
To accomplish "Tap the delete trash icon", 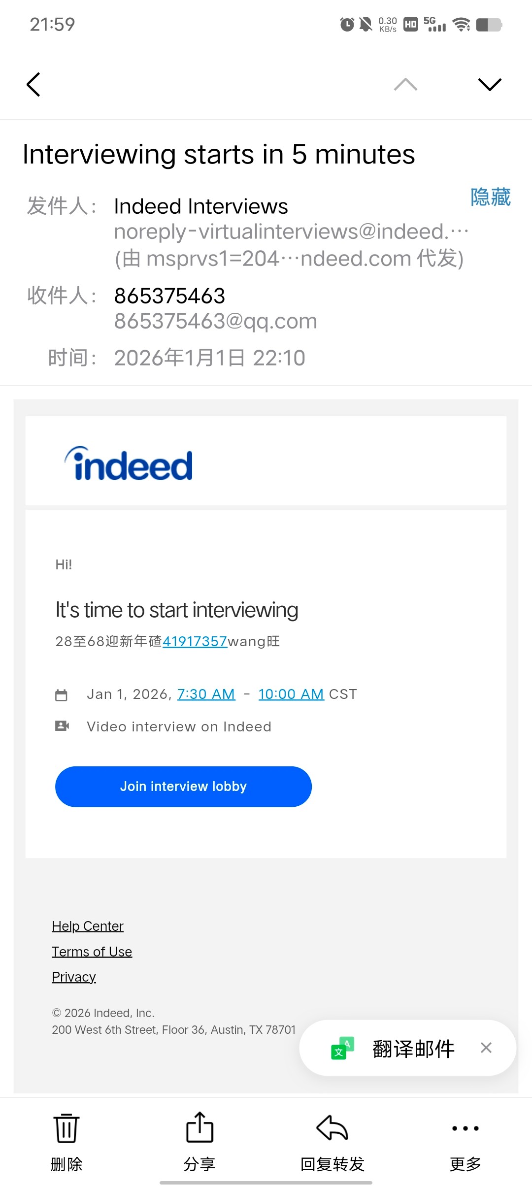I will (66, 1128).
